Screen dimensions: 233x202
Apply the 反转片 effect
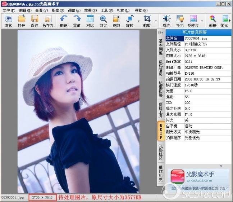[x=193, y=21]
